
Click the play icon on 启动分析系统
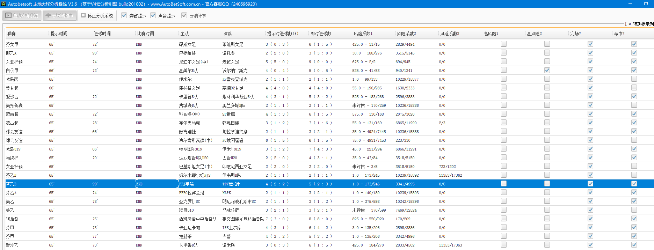[8, 16]
